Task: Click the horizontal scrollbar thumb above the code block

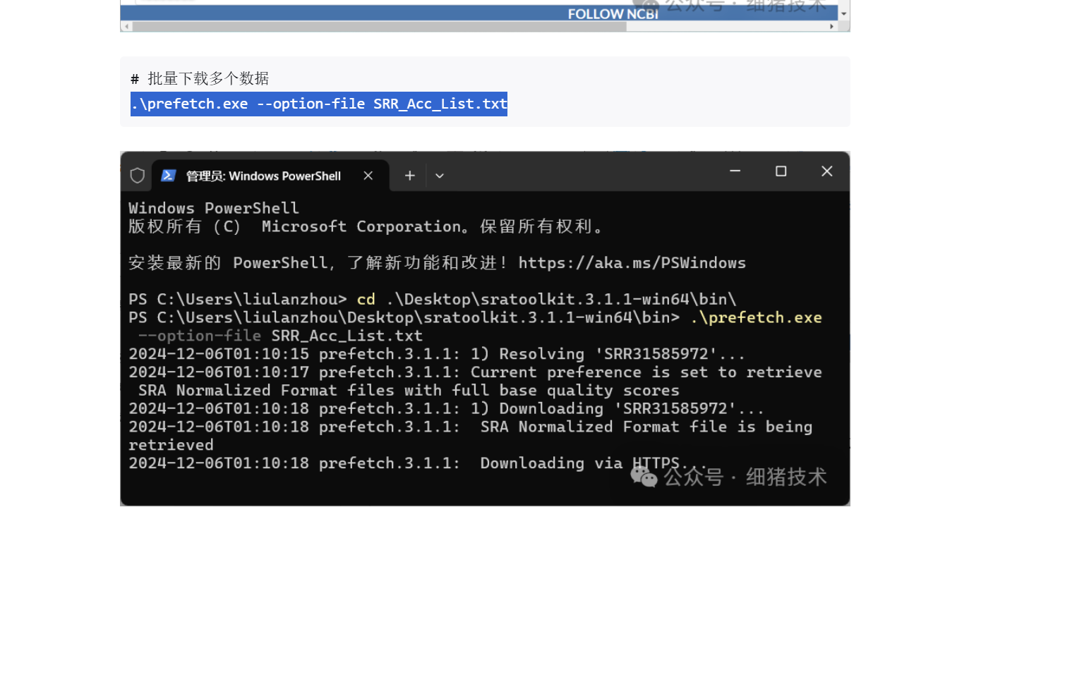Action: coord(380,27)
